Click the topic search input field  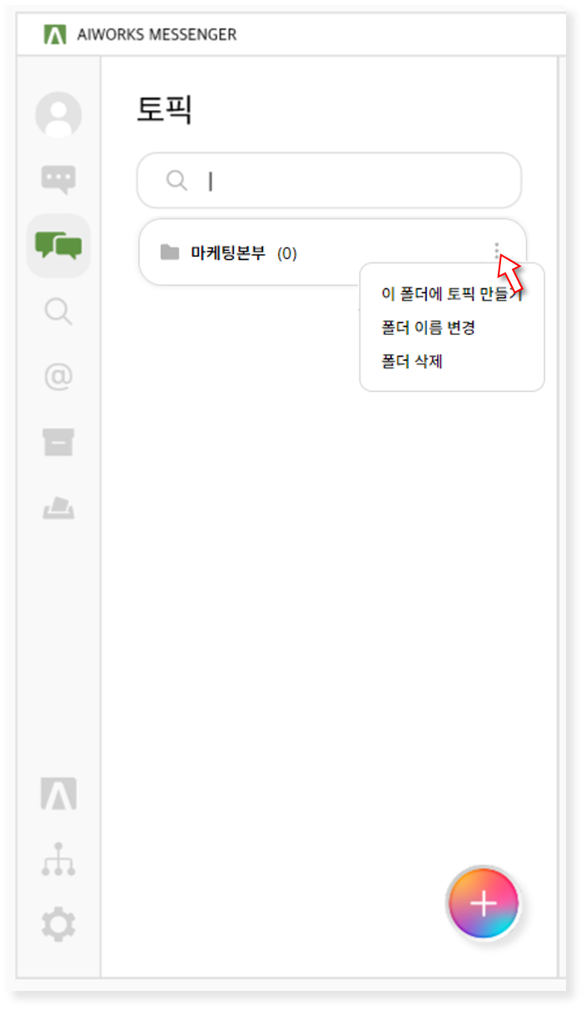330,181
